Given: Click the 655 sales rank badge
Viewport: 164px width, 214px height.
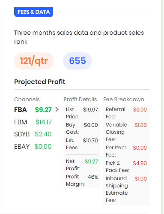Looking at the screenshot, I should tap(78, 61).
